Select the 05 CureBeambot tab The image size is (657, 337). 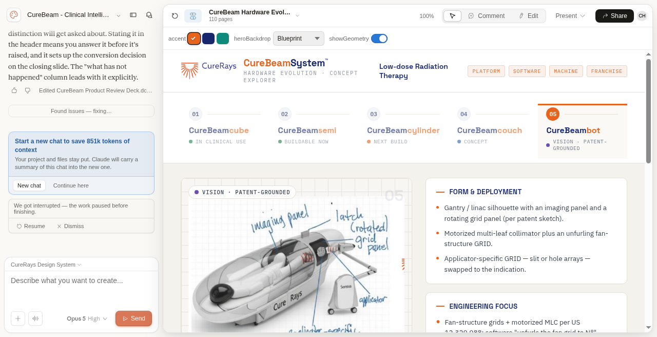[583, 132]
